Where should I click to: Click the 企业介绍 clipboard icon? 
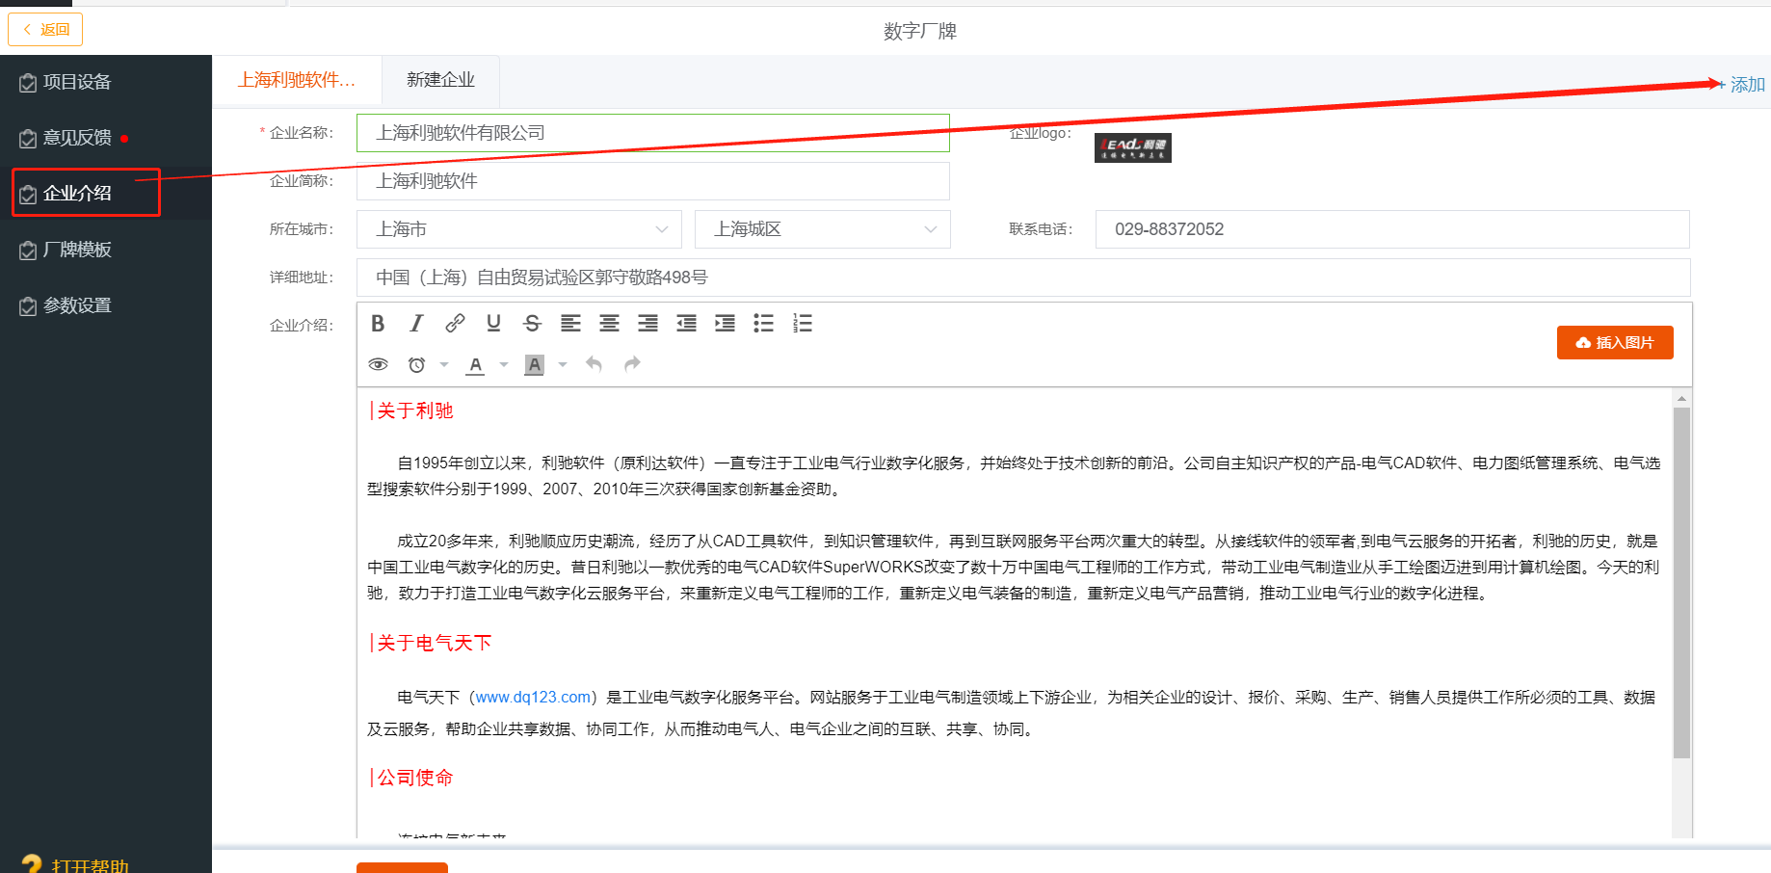coord(28,195)
